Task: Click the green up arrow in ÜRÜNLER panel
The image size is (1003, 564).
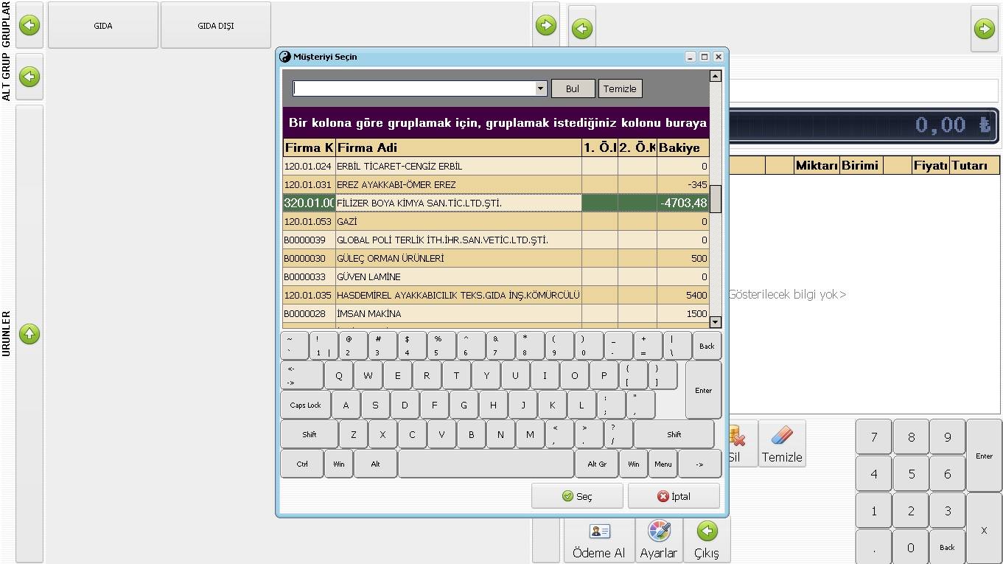Action: (29, 334)
